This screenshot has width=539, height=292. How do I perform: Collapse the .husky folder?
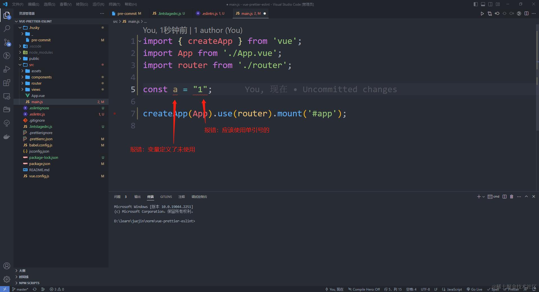tap(20, 28)
